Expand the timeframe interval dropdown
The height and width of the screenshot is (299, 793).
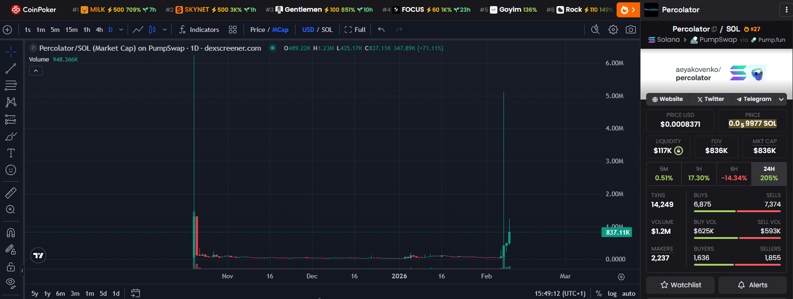121,30
